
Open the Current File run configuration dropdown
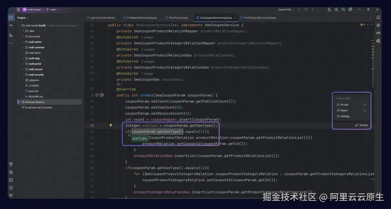[286, 9]
